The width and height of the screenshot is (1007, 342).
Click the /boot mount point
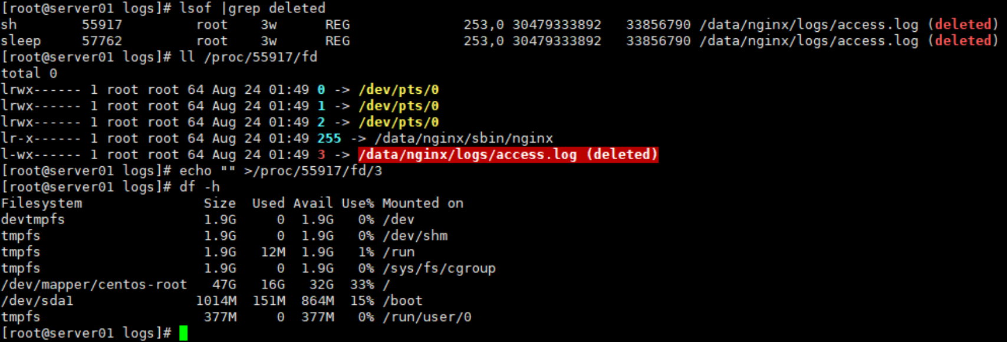tap(403, 301)
